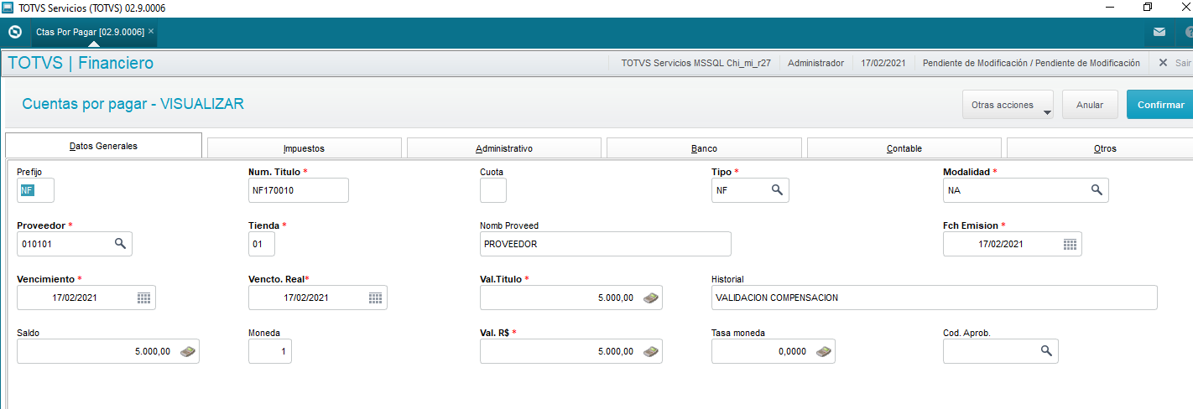Click the Nomb Proveed field

coord(606,244)
